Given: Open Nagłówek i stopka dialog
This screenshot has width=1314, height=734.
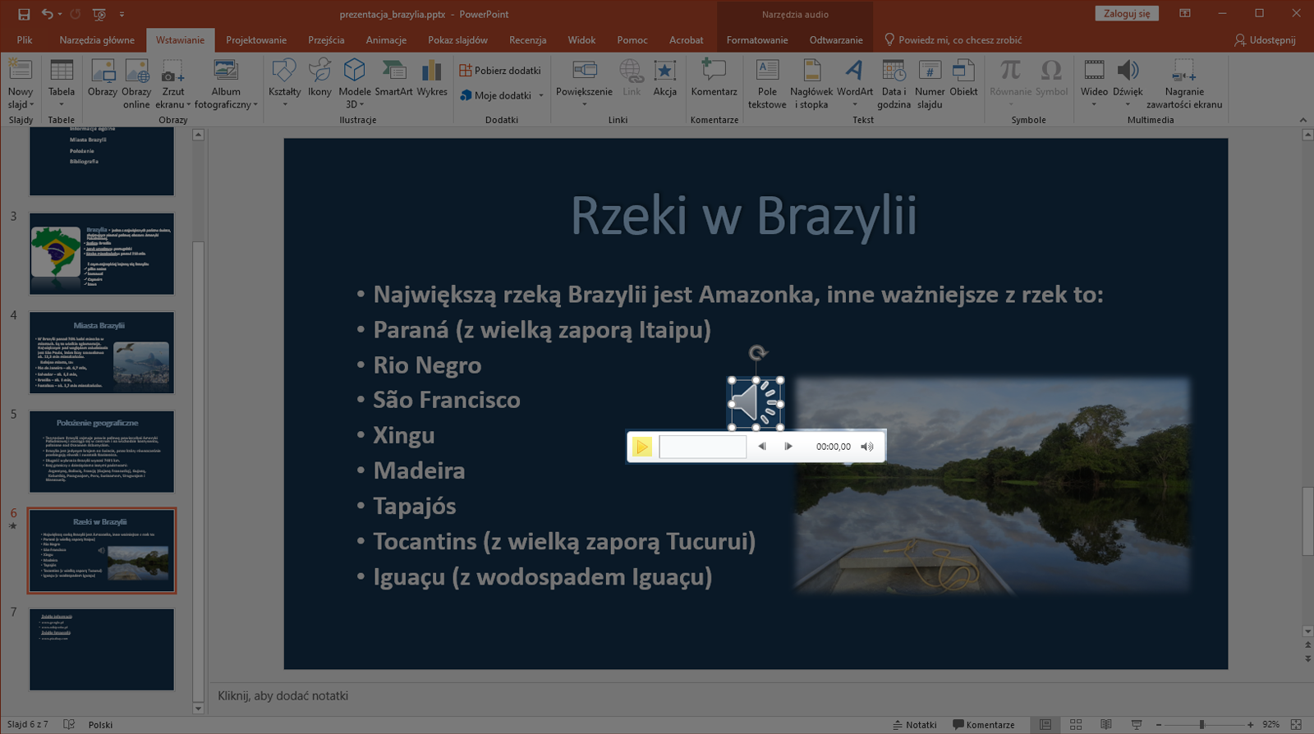Looking at the screenshot, I should [x=811, y=84].
